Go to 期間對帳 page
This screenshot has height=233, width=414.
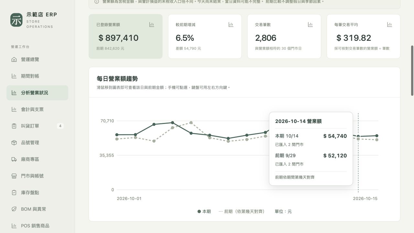point(37,76)
